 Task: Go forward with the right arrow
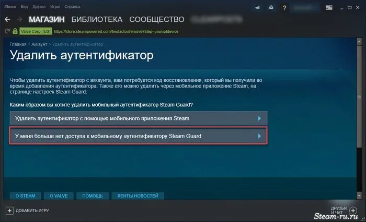point(20,19)
